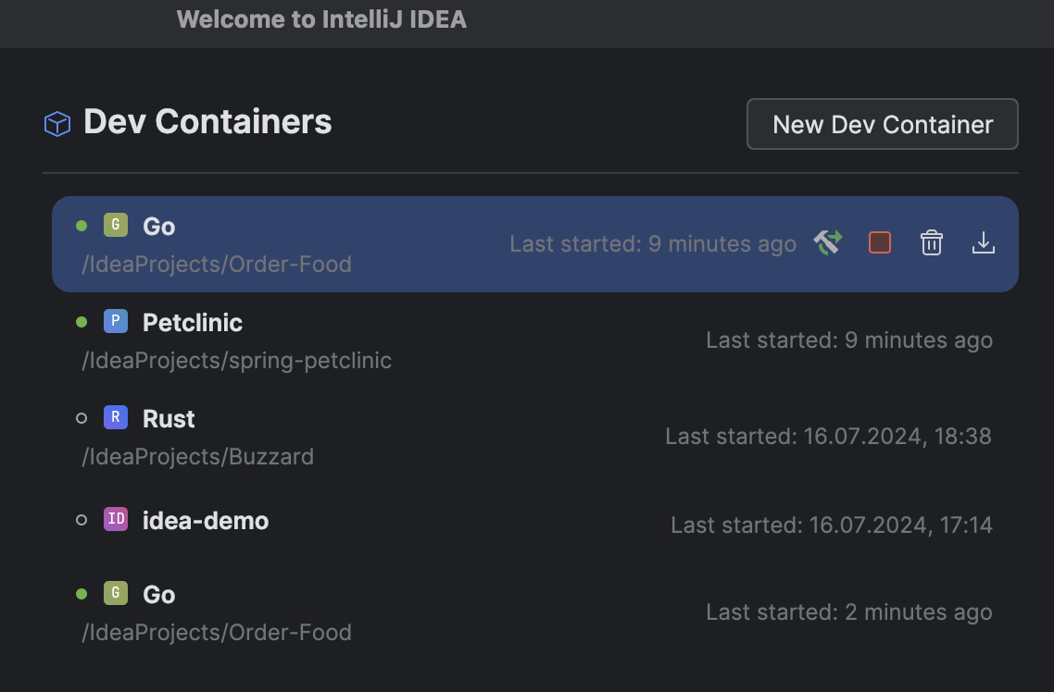Click the ID badge on idea-demo container
The height and width of the screenshot is (692, 1054).
(x=115, y=519)
